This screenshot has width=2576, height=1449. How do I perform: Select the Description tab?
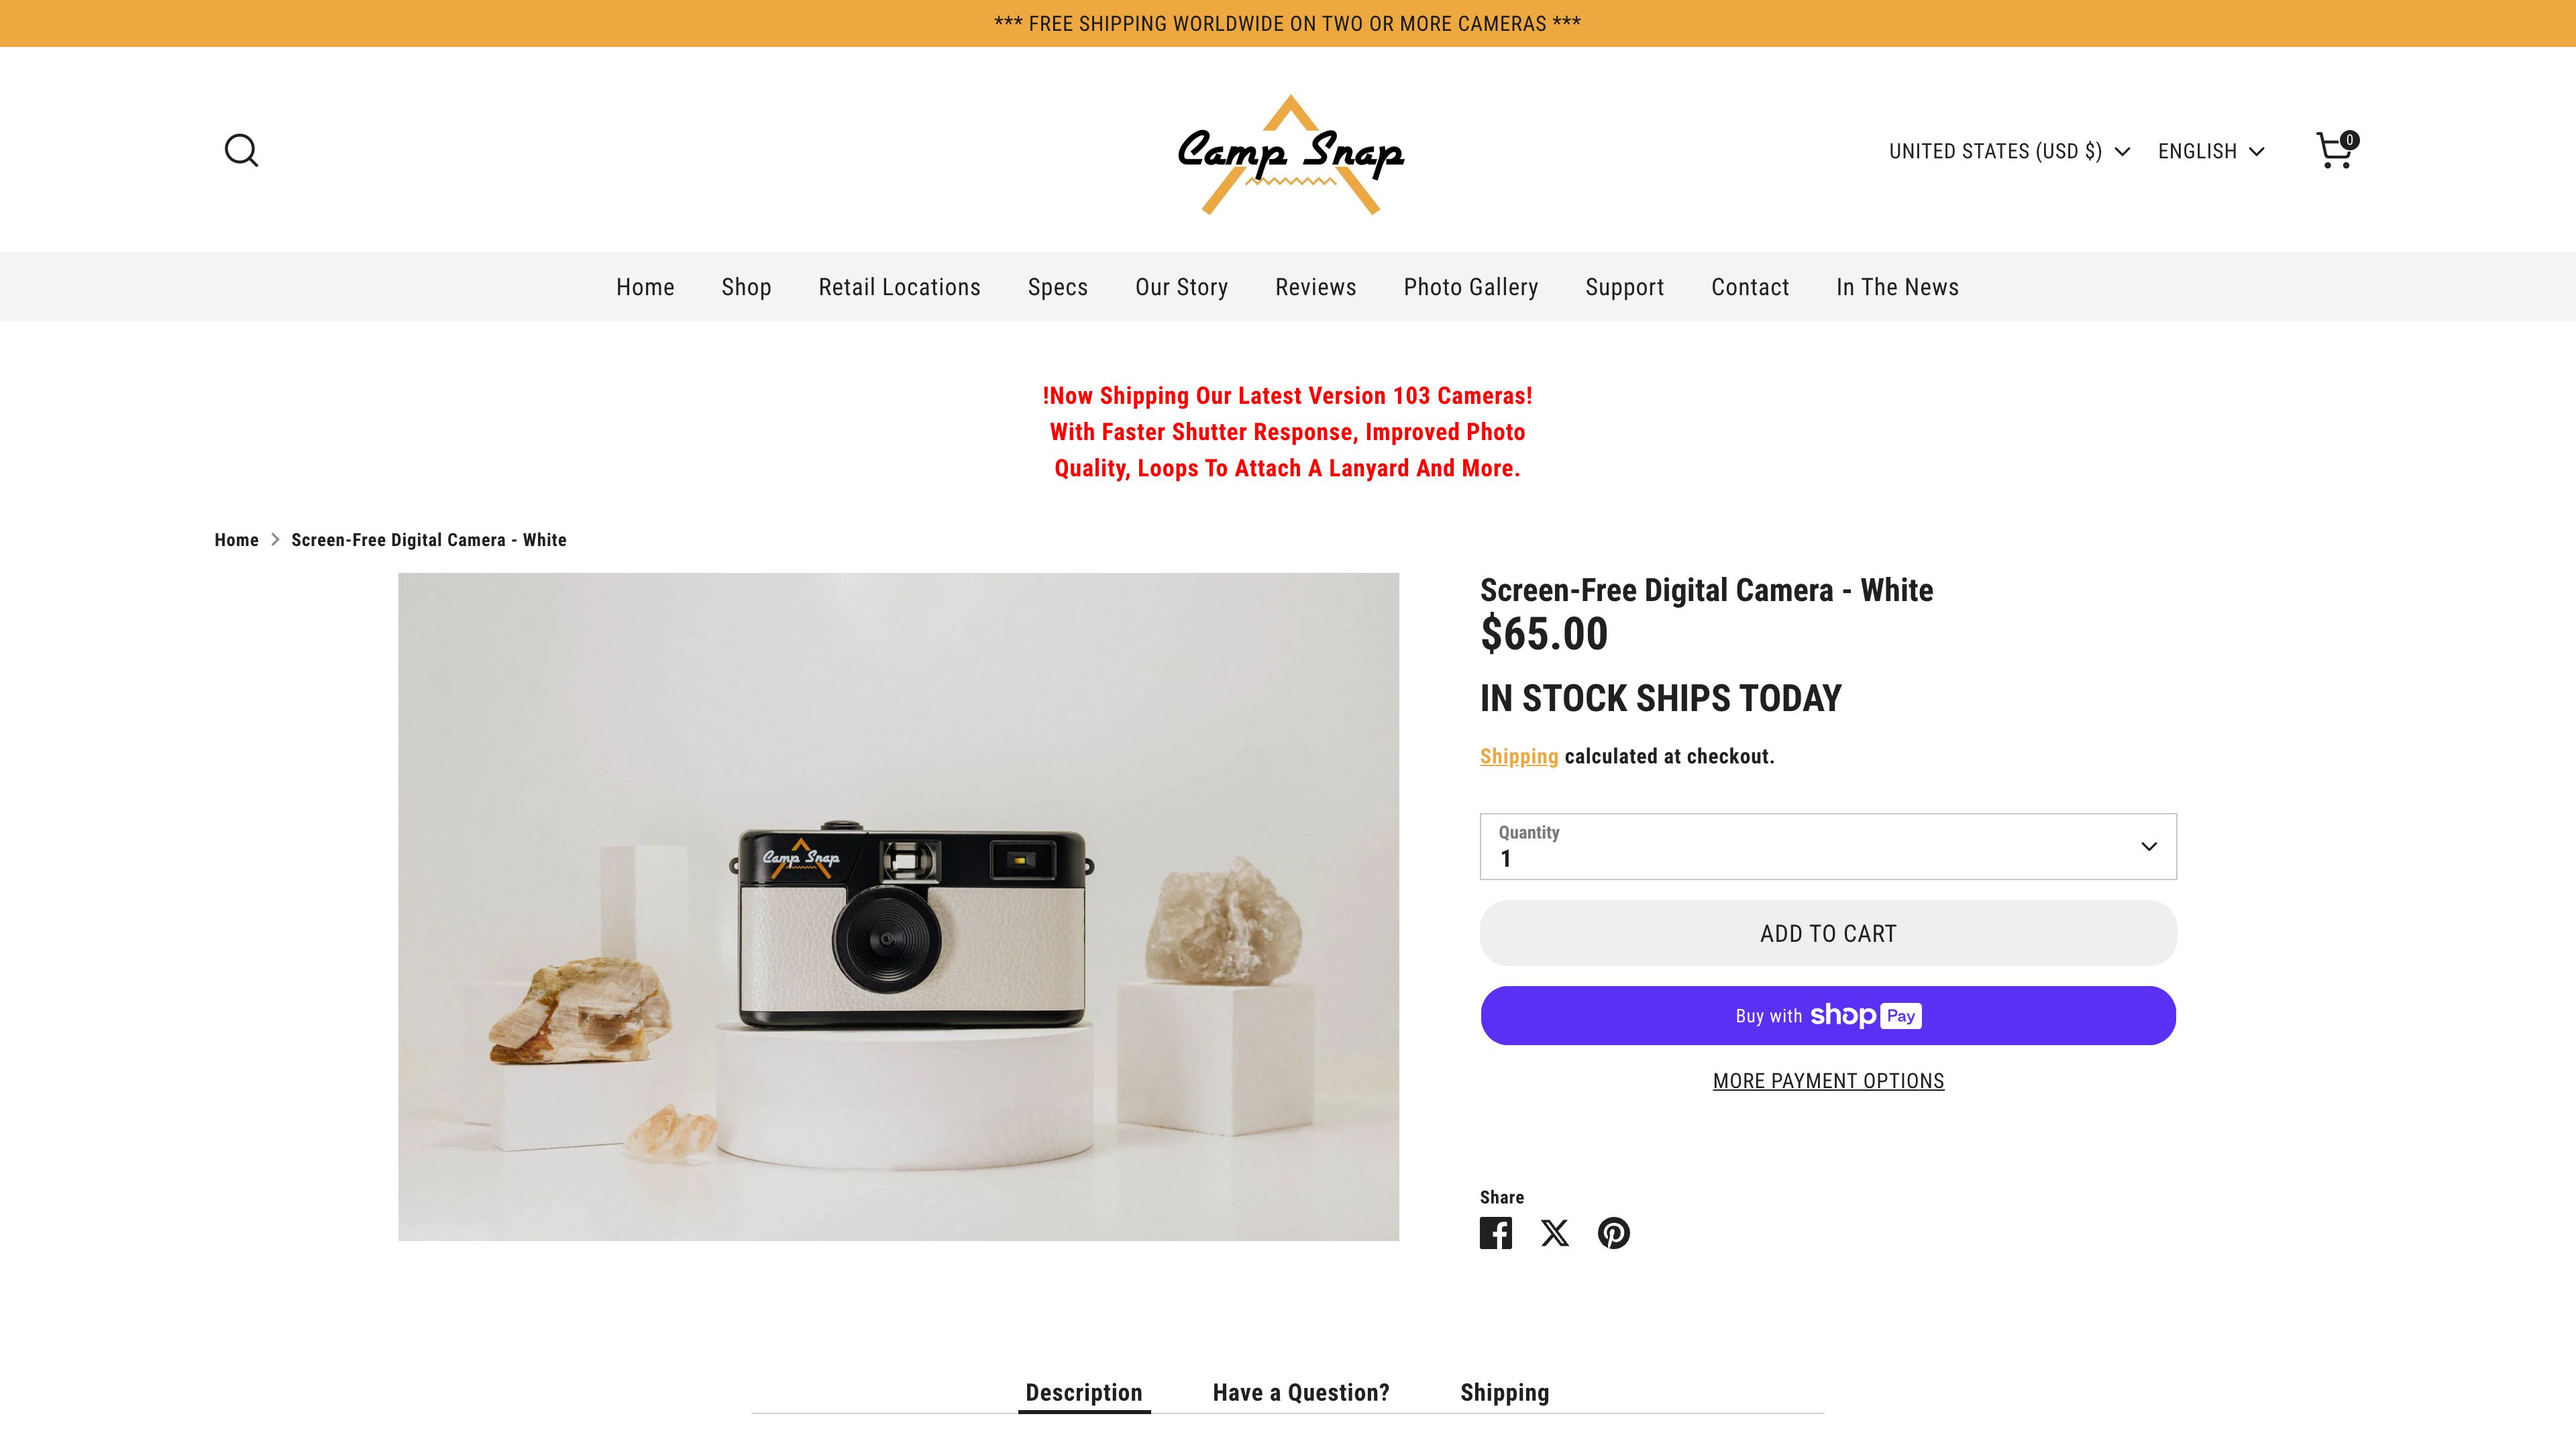coord(1084,1392)
